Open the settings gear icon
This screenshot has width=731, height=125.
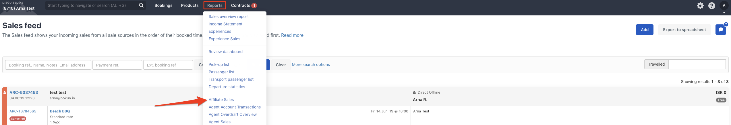[700, 6]
